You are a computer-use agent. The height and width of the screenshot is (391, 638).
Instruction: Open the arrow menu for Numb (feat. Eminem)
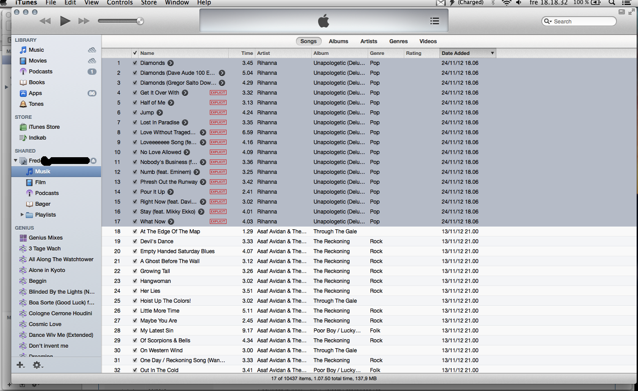tap(197, 172)
